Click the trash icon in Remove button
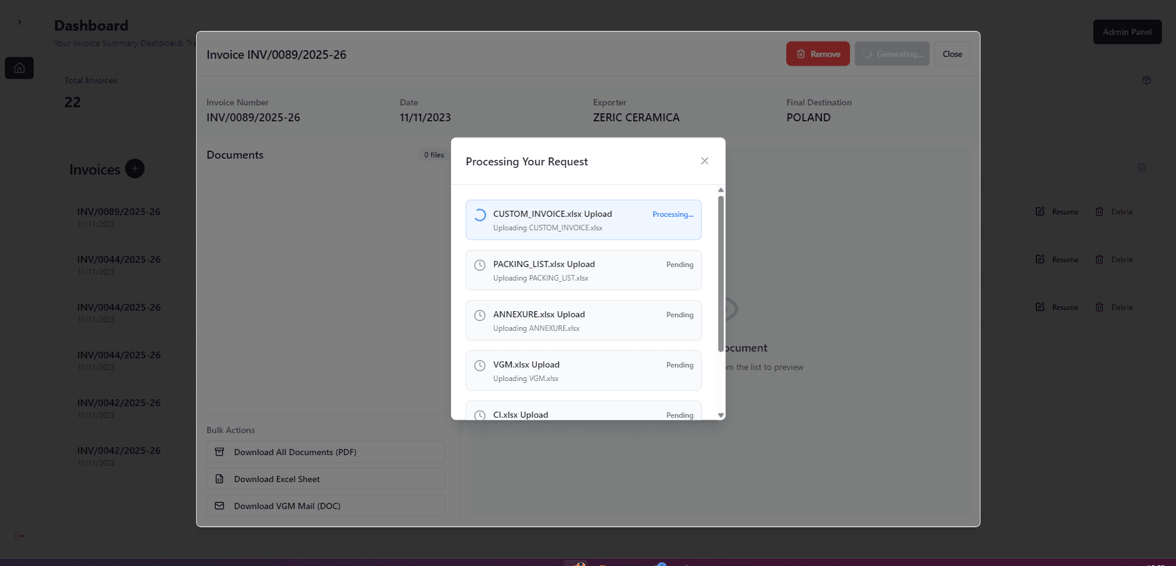This screenshot has height=566, width=1176. [x=801, y=54]
